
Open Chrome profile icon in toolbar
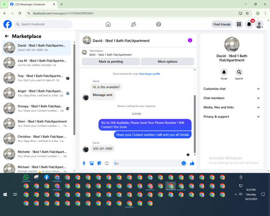(x=258, y=13)
